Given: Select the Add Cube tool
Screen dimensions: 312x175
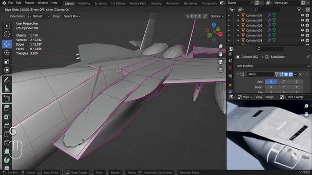Looking at the screenshot, I should pyautogui.click(x=7, y=98).
